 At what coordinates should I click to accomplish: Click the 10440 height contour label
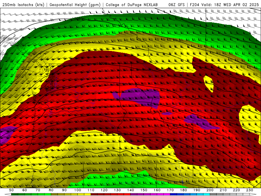click(108, 133)
